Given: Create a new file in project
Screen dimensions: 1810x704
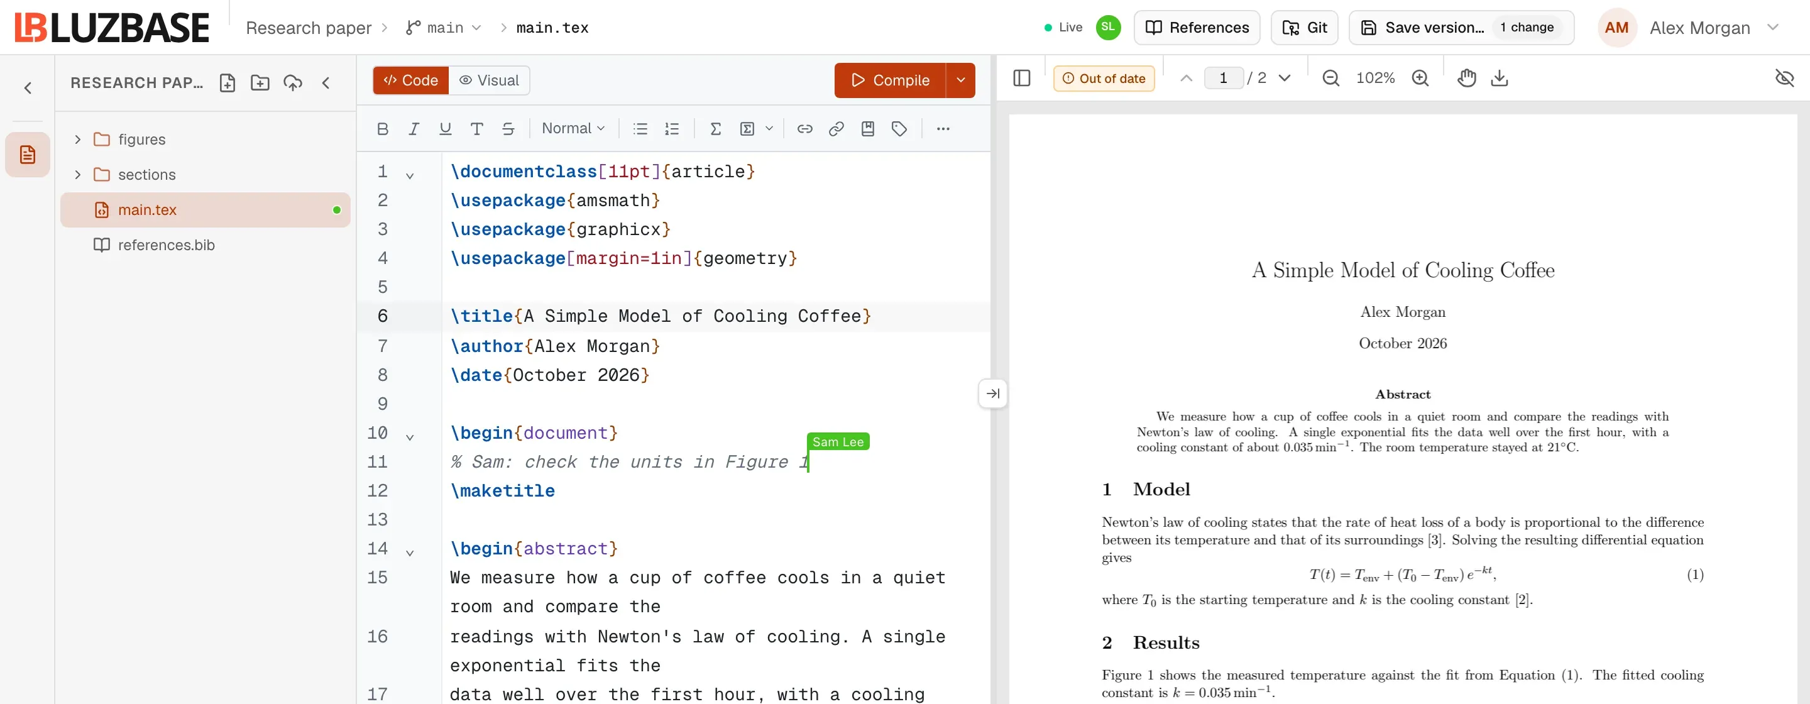Looking at the screenshot, I should (x=227, y=83).
